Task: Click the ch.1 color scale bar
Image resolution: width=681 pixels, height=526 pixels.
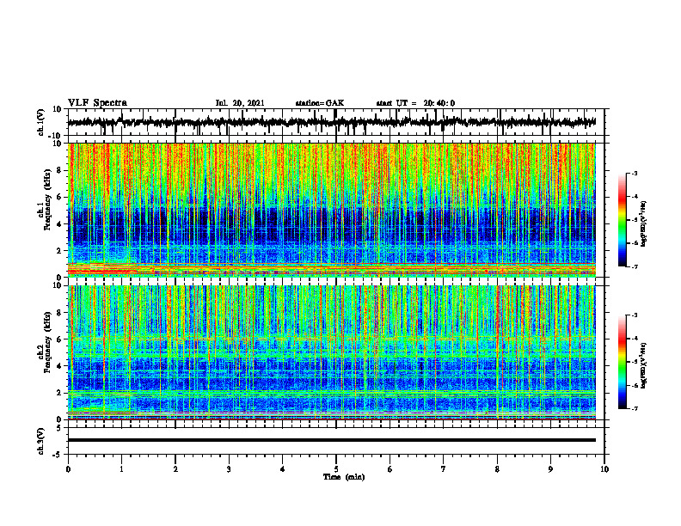Action: 622,220
